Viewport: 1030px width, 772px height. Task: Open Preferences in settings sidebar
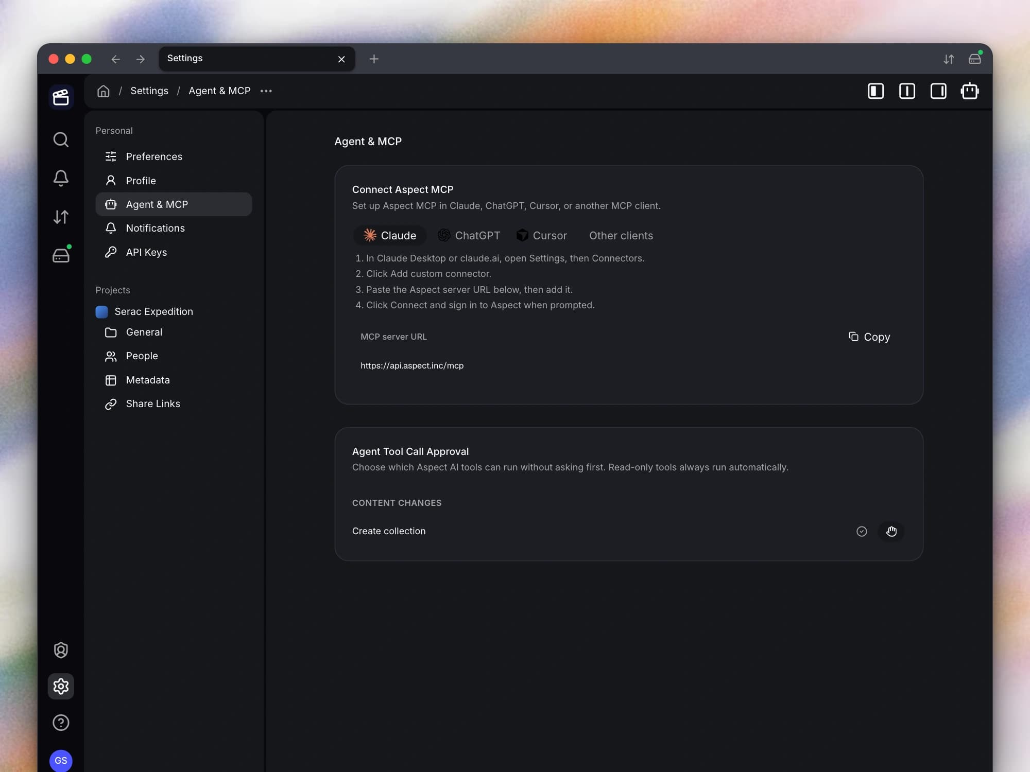(174, 156)
